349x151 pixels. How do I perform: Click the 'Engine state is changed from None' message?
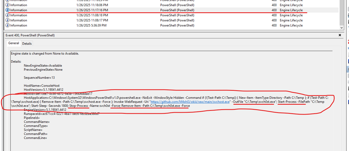tap(45, 54)
